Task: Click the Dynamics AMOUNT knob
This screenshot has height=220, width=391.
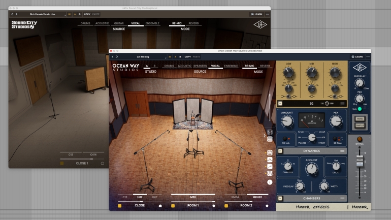Action: (287, 121)
